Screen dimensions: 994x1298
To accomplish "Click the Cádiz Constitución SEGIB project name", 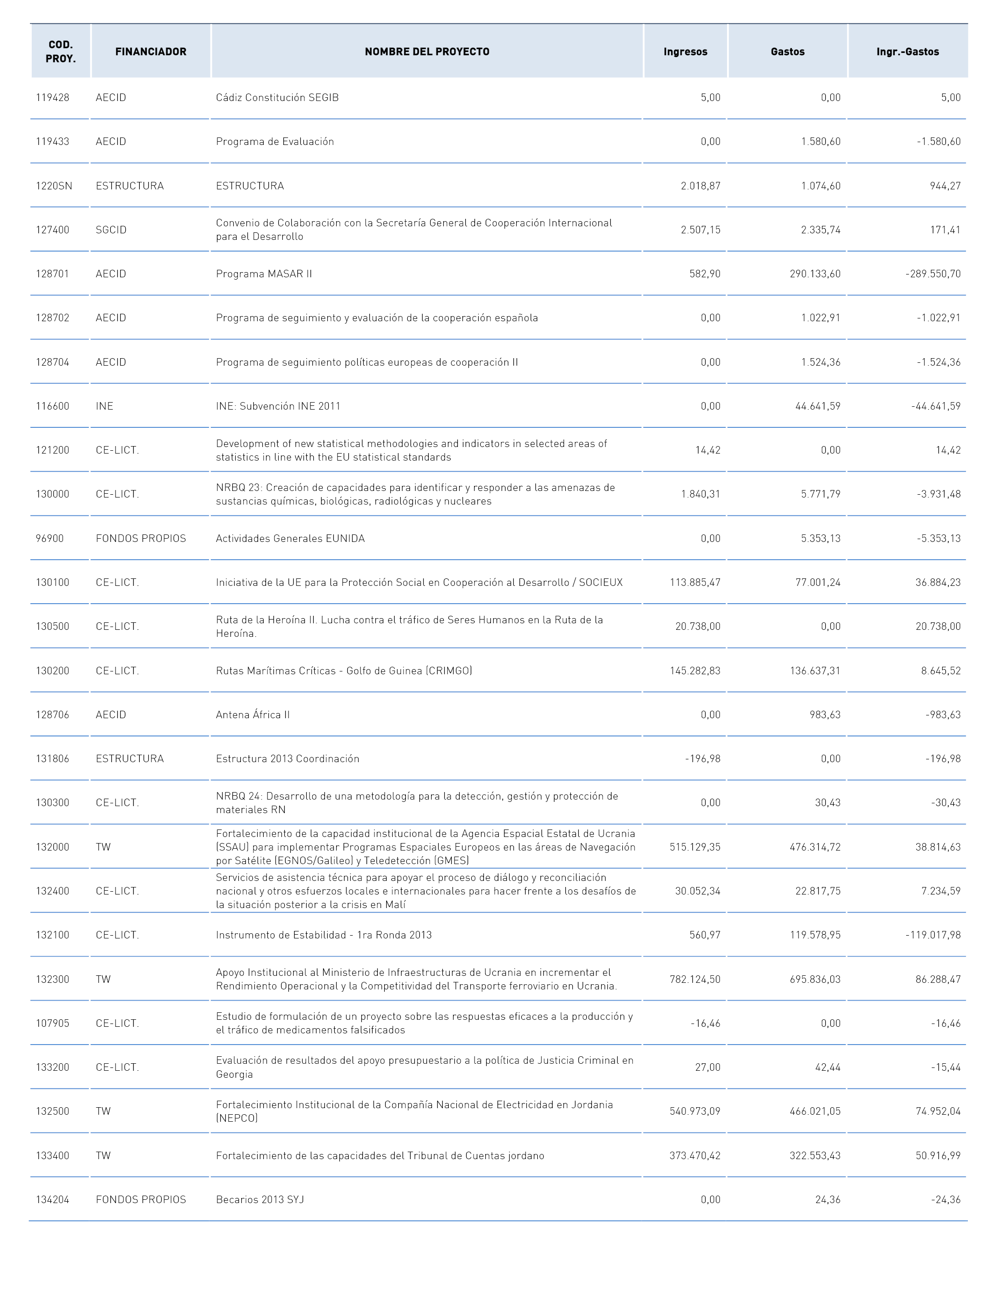I will (x=278, y=98).
